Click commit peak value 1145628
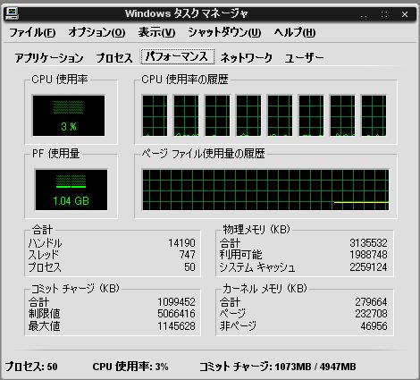The image size is (420, 380). coord(176,326)
